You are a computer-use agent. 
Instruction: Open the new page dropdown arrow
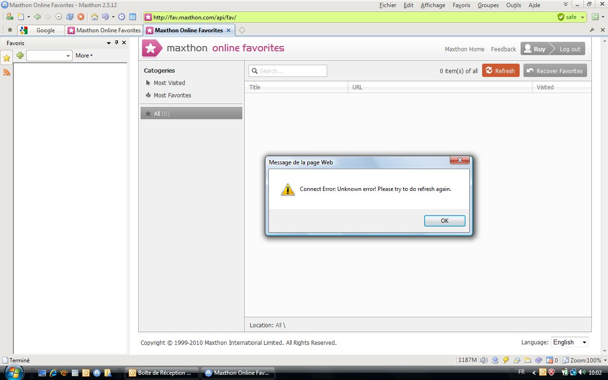pyautogui.click(x=28, y=17)
